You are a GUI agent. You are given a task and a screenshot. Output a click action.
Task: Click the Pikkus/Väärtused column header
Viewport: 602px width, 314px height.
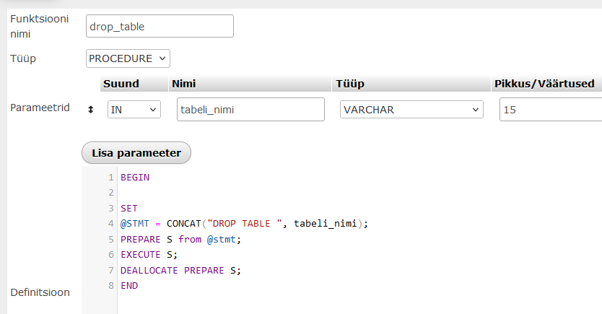coord(544,84)
